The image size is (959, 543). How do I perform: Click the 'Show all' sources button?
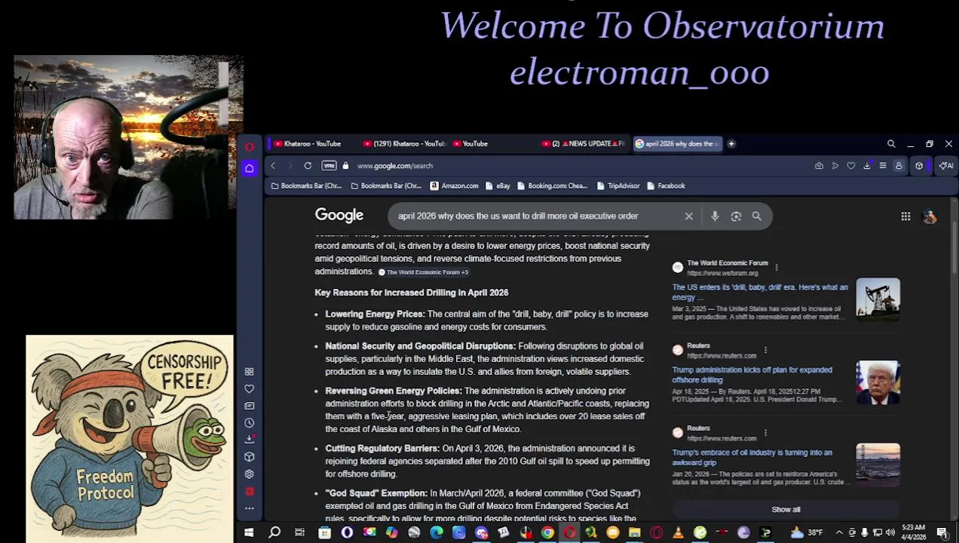coord(786,510)
